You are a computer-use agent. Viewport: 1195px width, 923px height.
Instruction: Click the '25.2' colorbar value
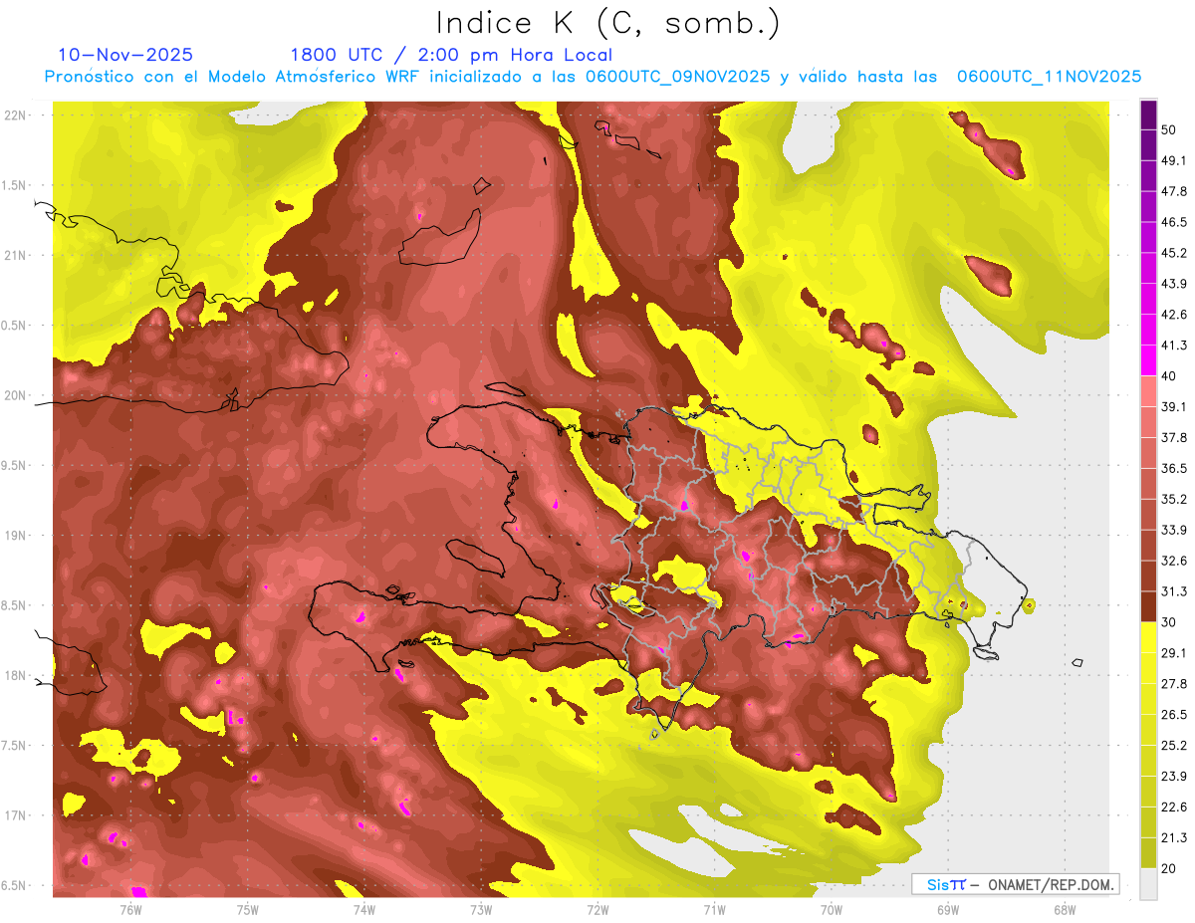click(1173, 746)
